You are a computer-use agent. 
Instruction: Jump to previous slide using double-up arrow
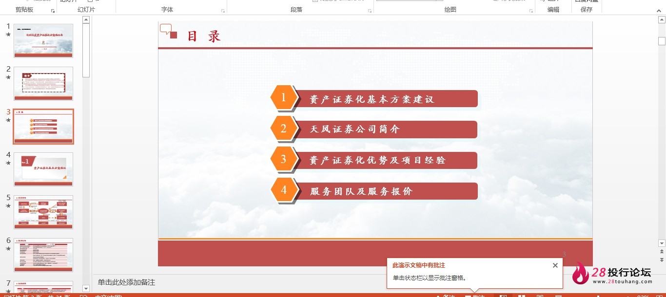tap(662, 252)
